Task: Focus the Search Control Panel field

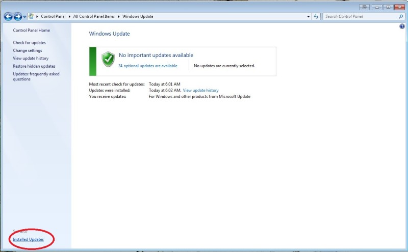Action: (364, 16)
